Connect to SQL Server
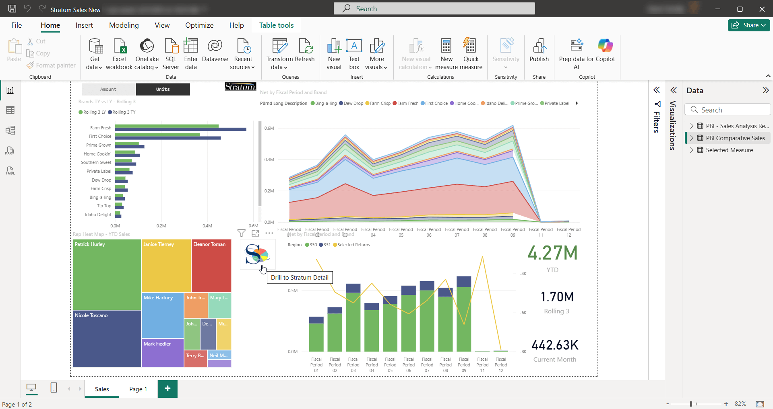 click(171, 54)
